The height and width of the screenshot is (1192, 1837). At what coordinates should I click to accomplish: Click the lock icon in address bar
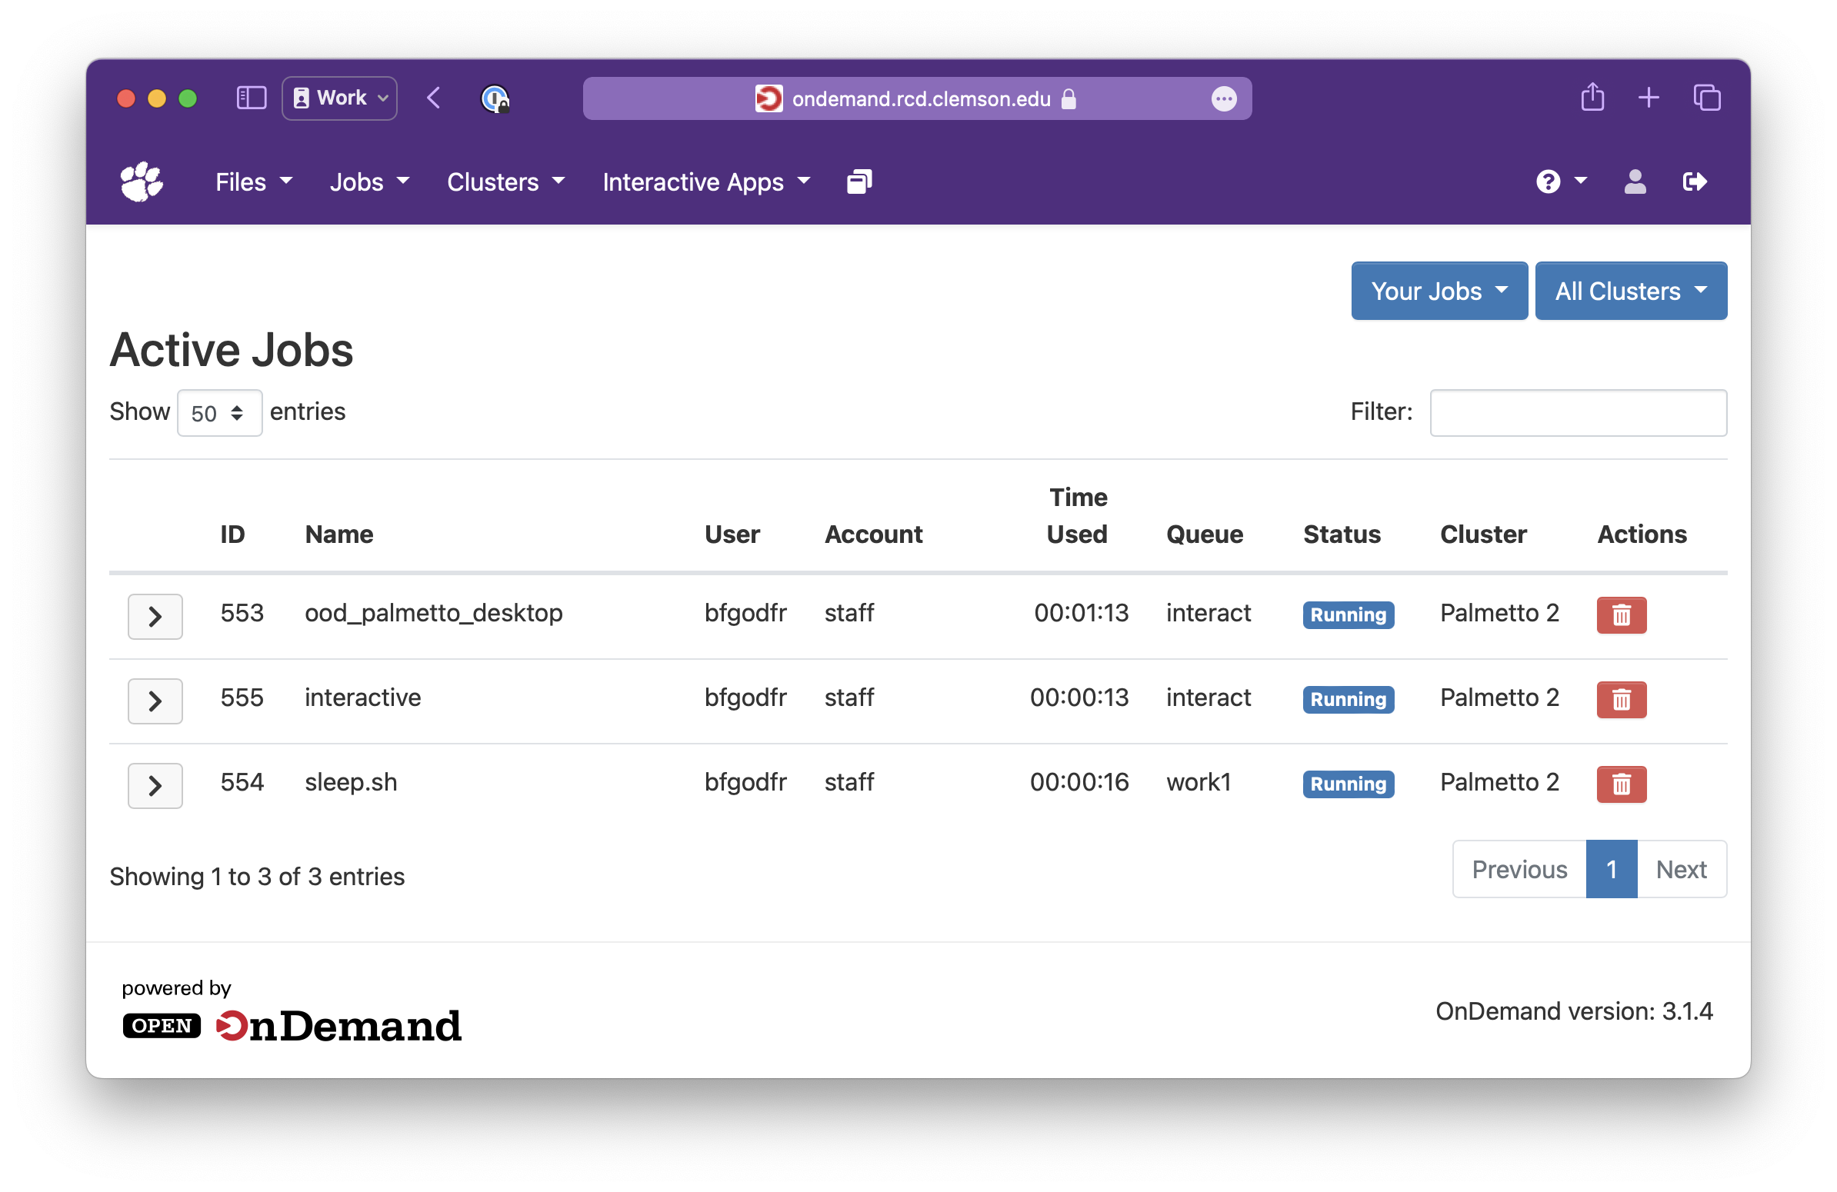pyautogui.click(x=1069, y=98)
